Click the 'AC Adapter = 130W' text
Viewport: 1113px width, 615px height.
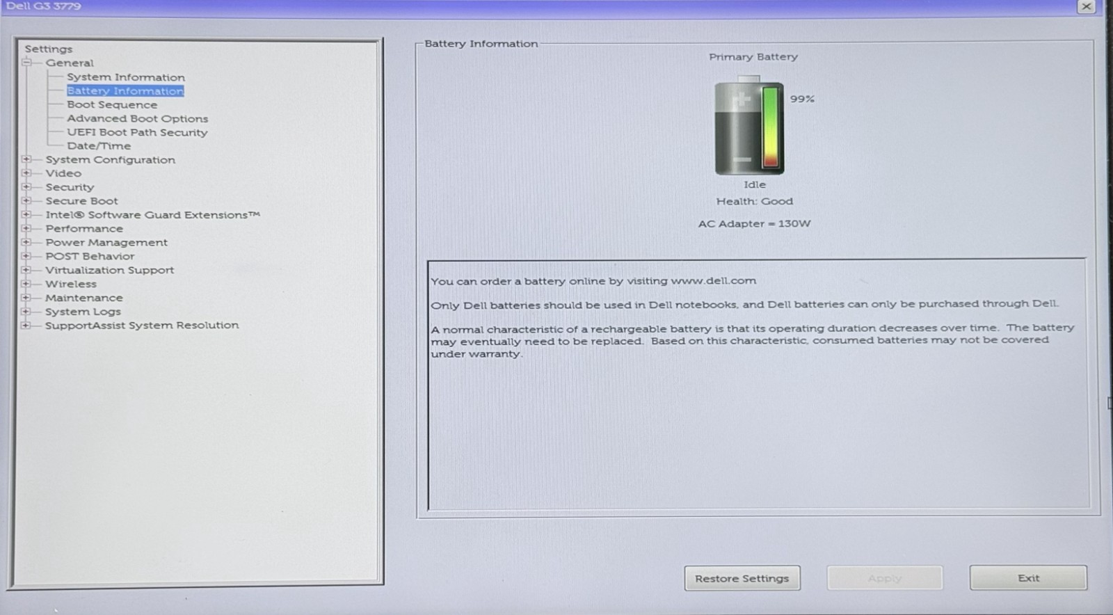point(754,223)
